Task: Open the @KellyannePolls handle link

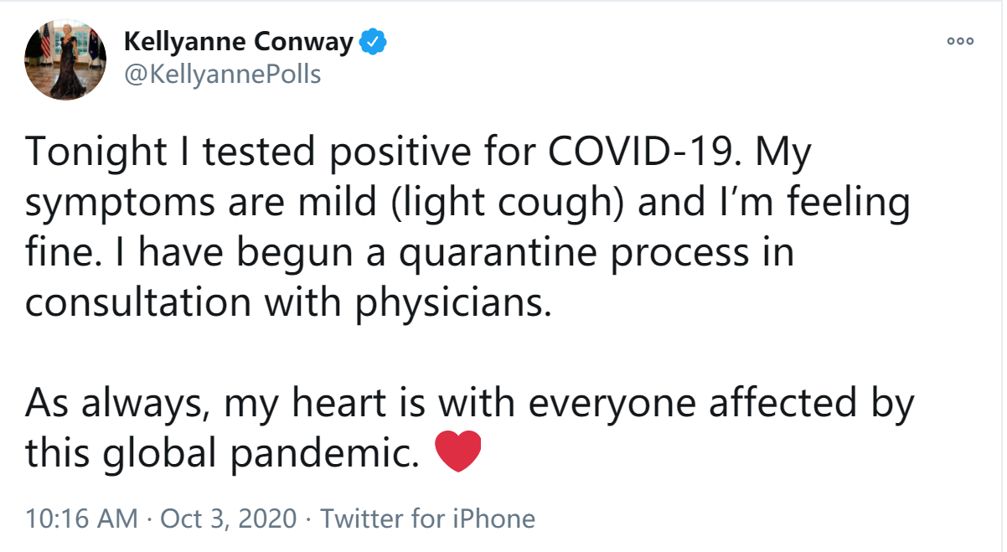Action: coord(222,75)
